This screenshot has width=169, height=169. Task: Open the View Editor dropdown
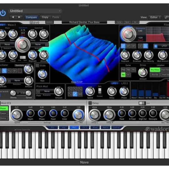point(155,17)
